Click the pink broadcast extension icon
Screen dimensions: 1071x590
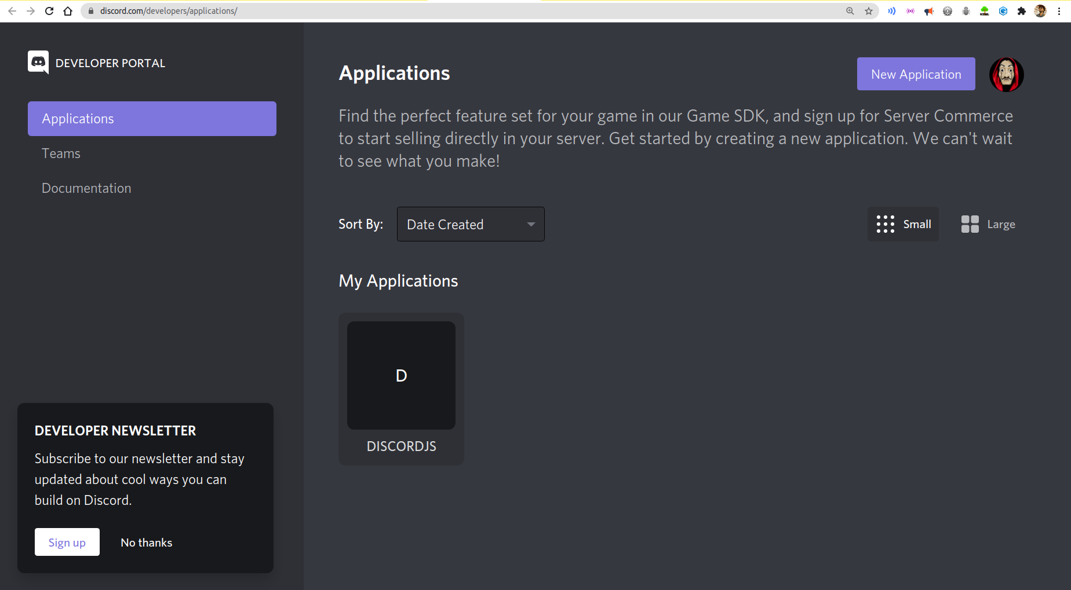coord(910,11)
